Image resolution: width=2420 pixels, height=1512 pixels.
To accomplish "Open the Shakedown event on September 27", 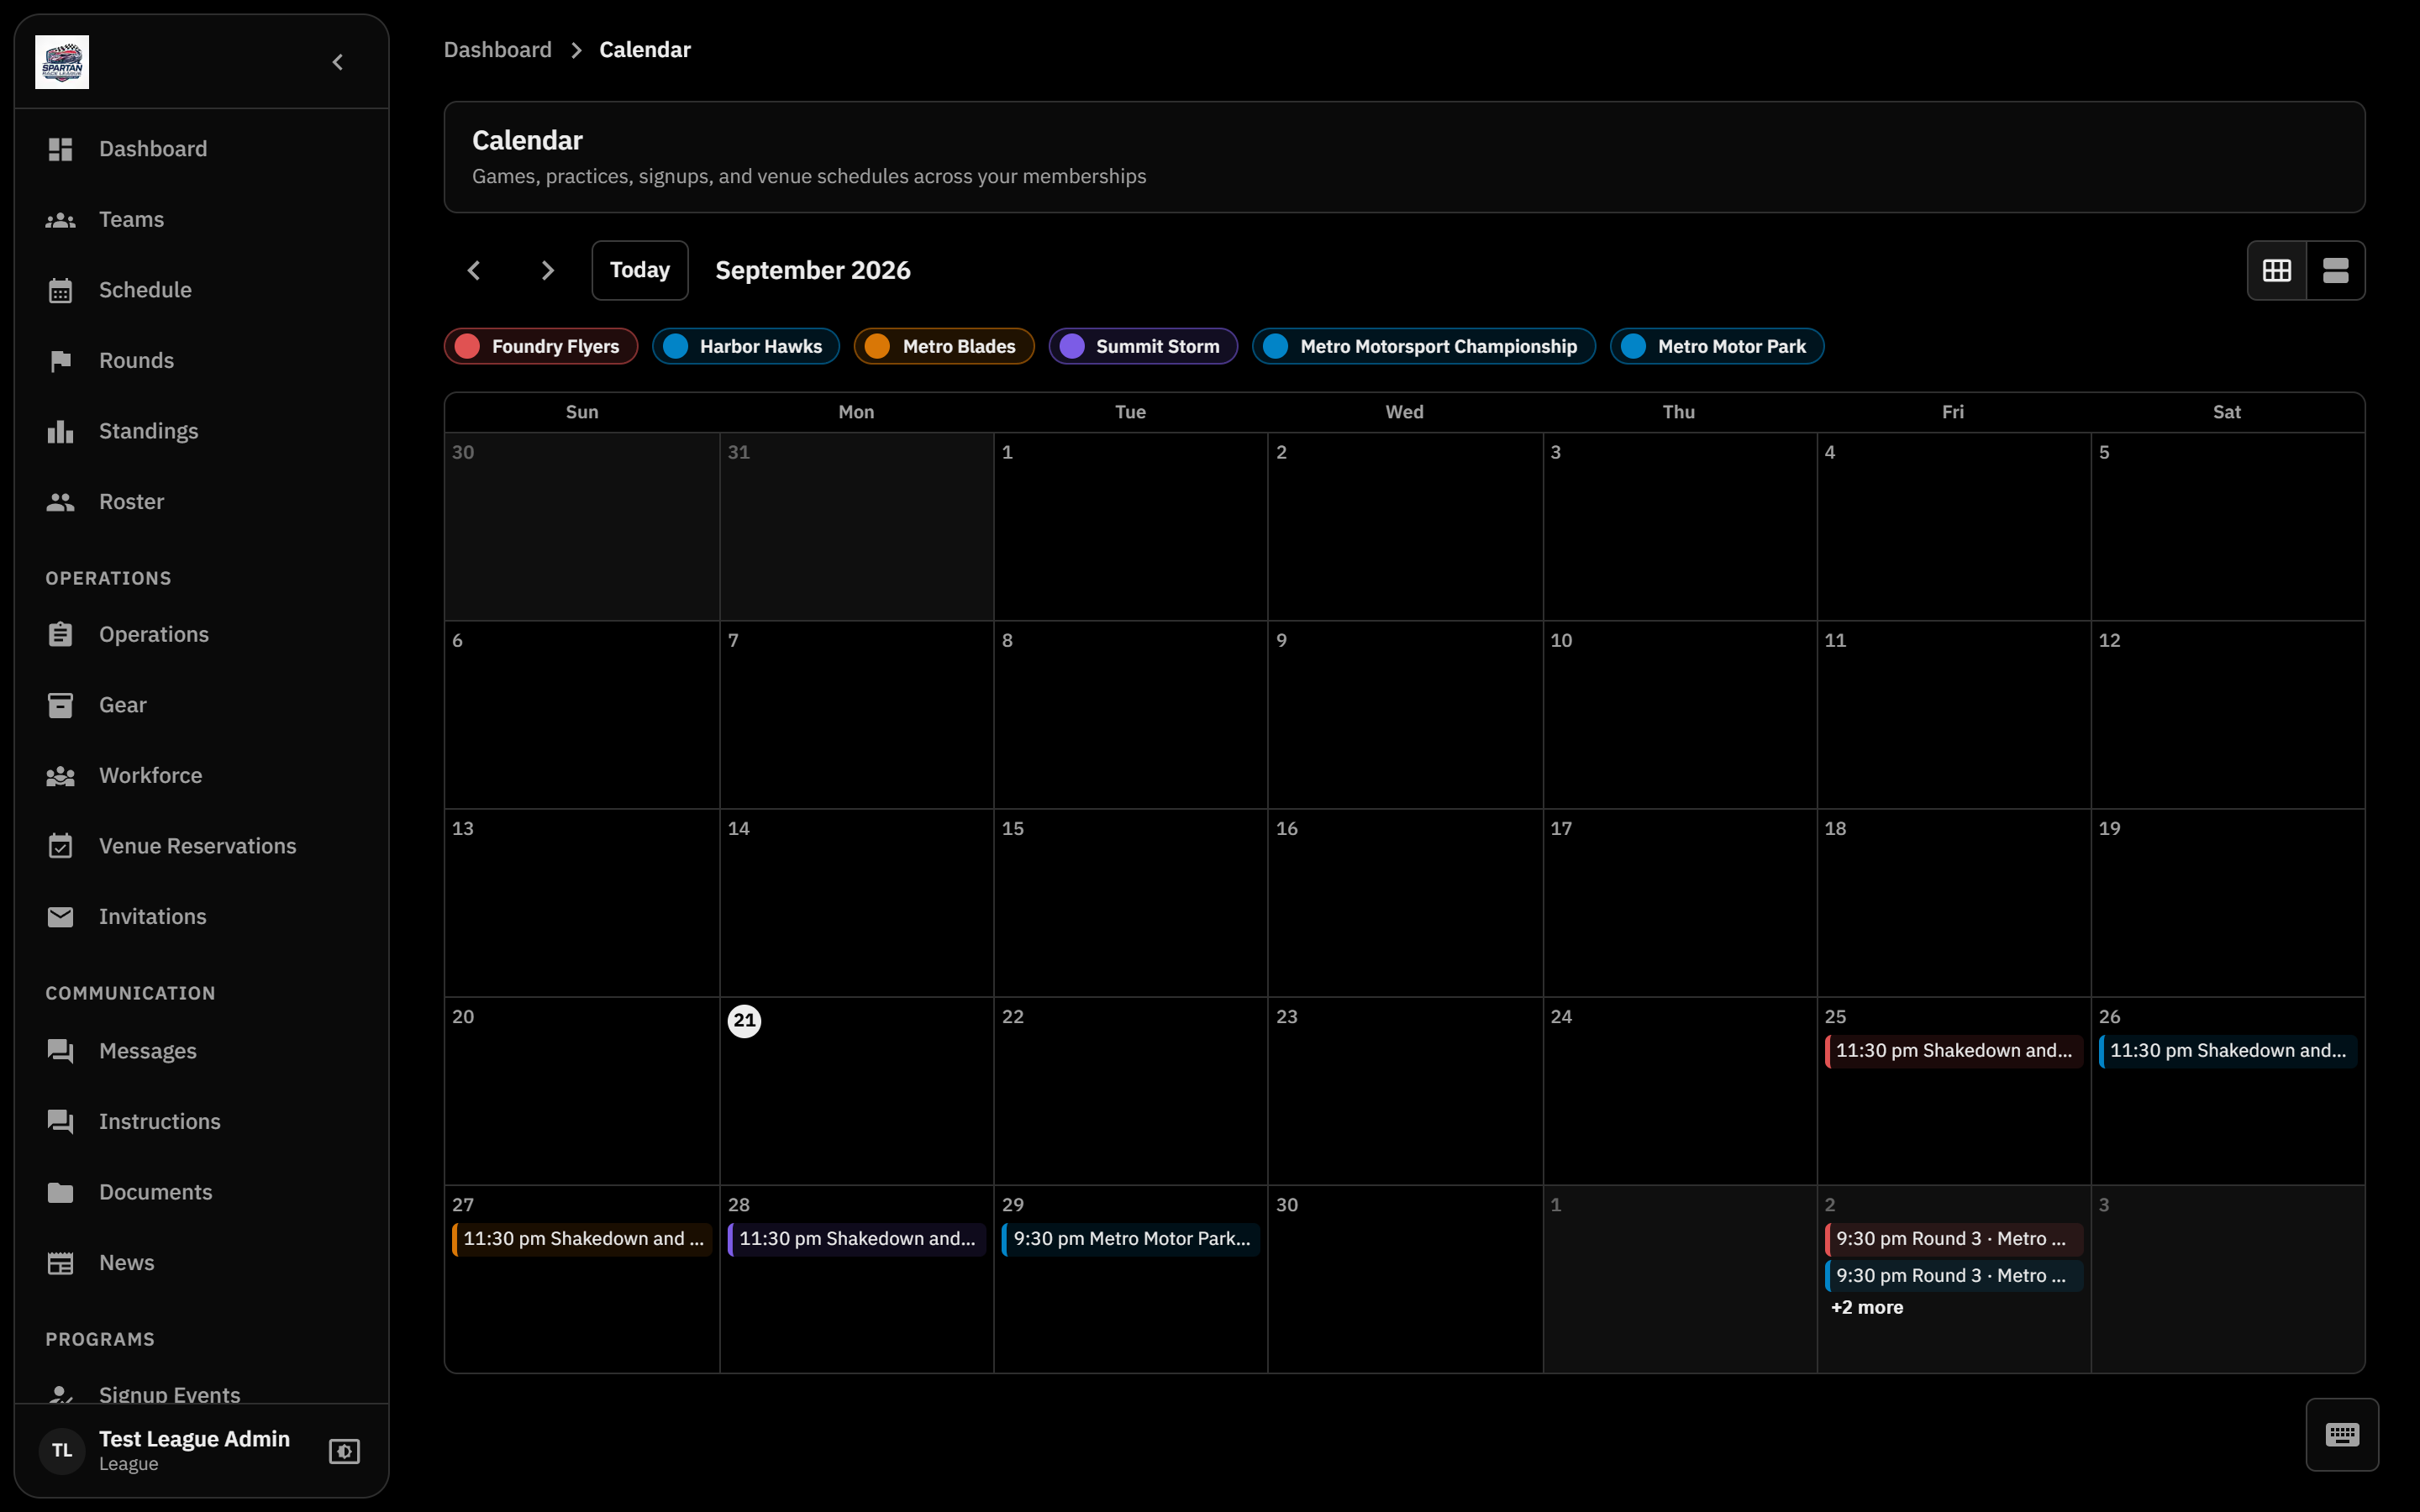I will (x=582, y=1239).
